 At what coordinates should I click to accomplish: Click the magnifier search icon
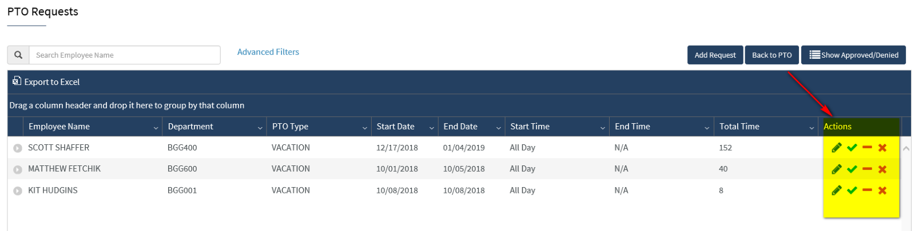point(18,55)
